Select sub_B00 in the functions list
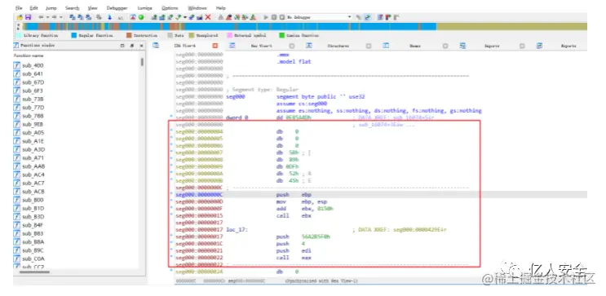This screenshot has width=606, height=296. point(33,200)
